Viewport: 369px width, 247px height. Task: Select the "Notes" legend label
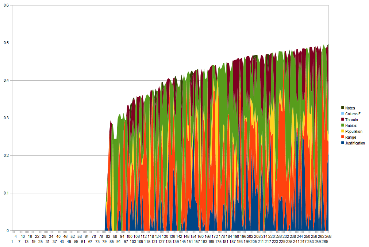350,108
